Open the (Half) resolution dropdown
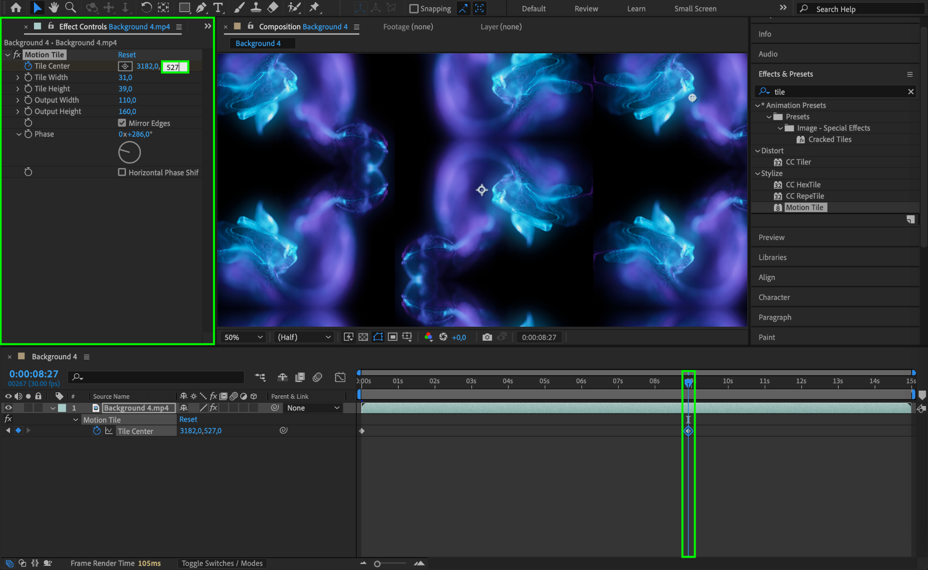The height and width of the screenshot is (570, 928). point(304,337)
